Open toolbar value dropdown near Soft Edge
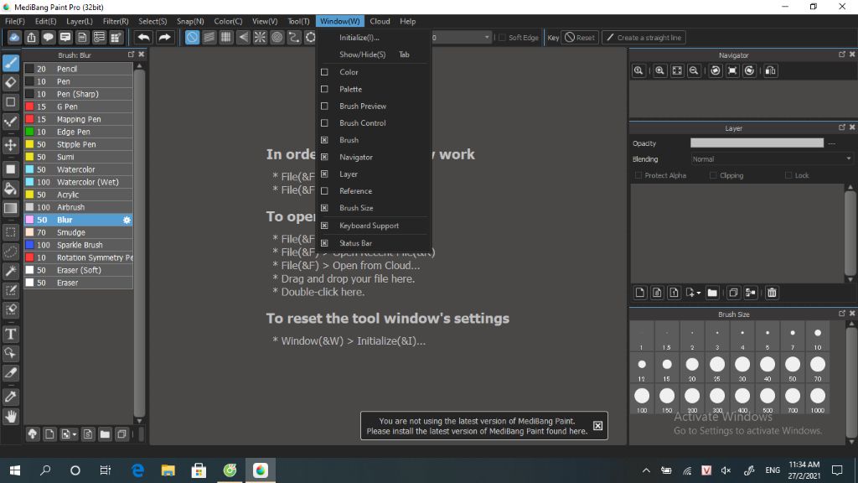Screen dimensions: 858x483 (487, 37)
